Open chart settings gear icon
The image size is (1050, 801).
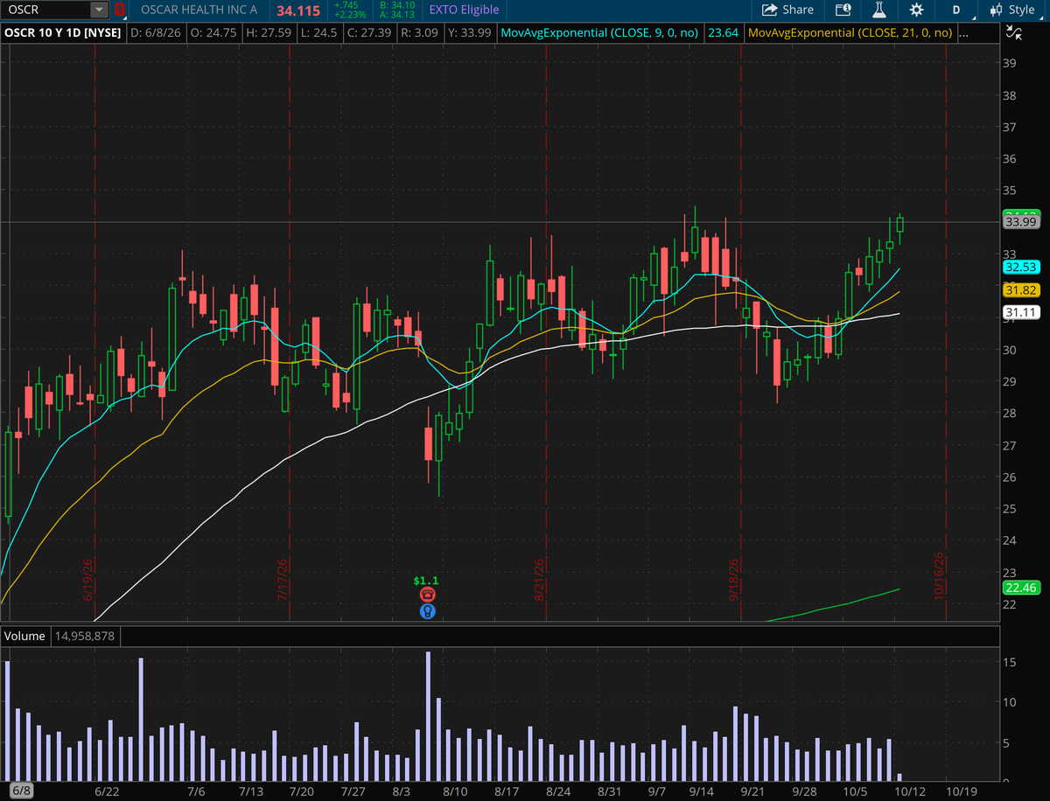pyautogui.click(x=916, y=10)
